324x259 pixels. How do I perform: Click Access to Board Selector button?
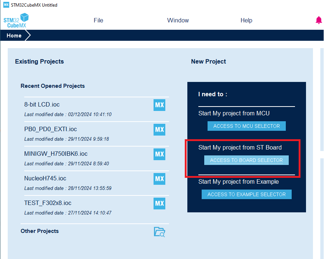pyautogui.click(x=246, y=160)
